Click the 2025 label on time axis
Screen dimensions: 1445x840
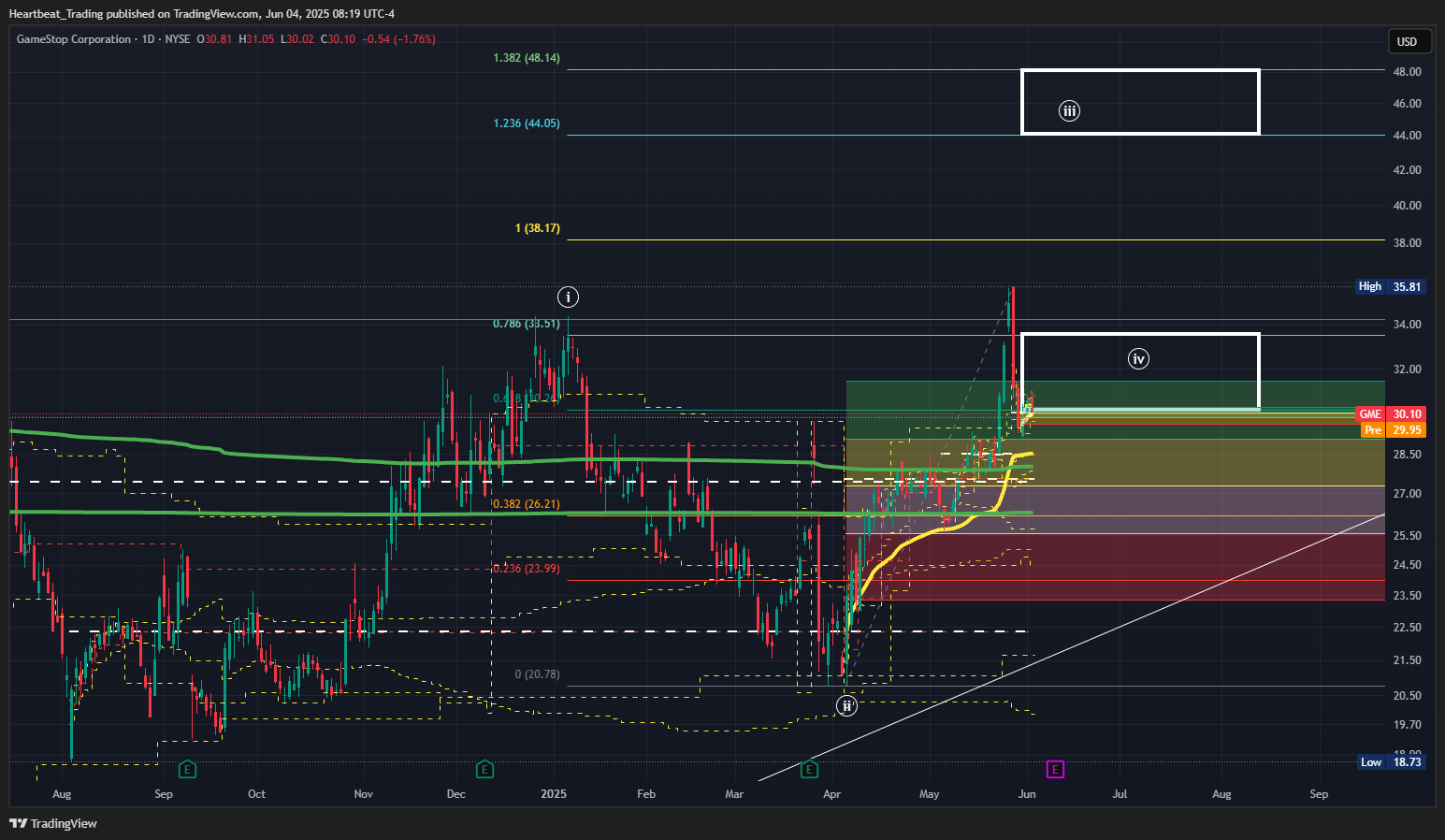pyautogui.click(x=554, y=794)
